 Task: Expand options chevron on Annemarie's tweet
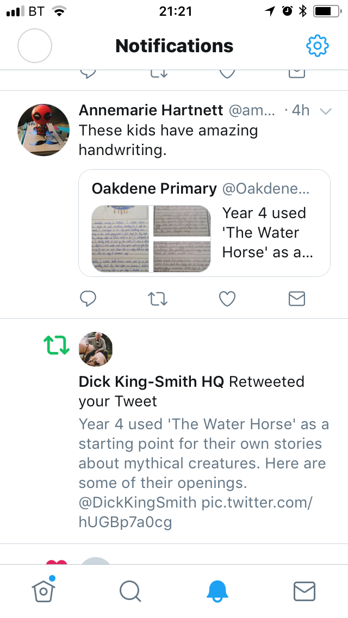click(326, 112)
